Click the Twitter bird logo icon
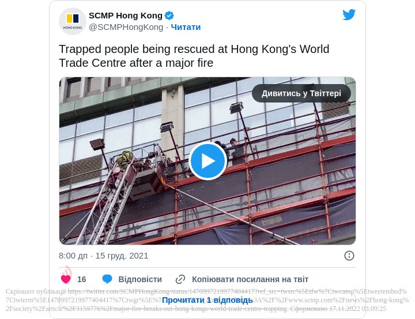This screenshot has width=415, height=319. pyautogui.click(x=349, y=14)
